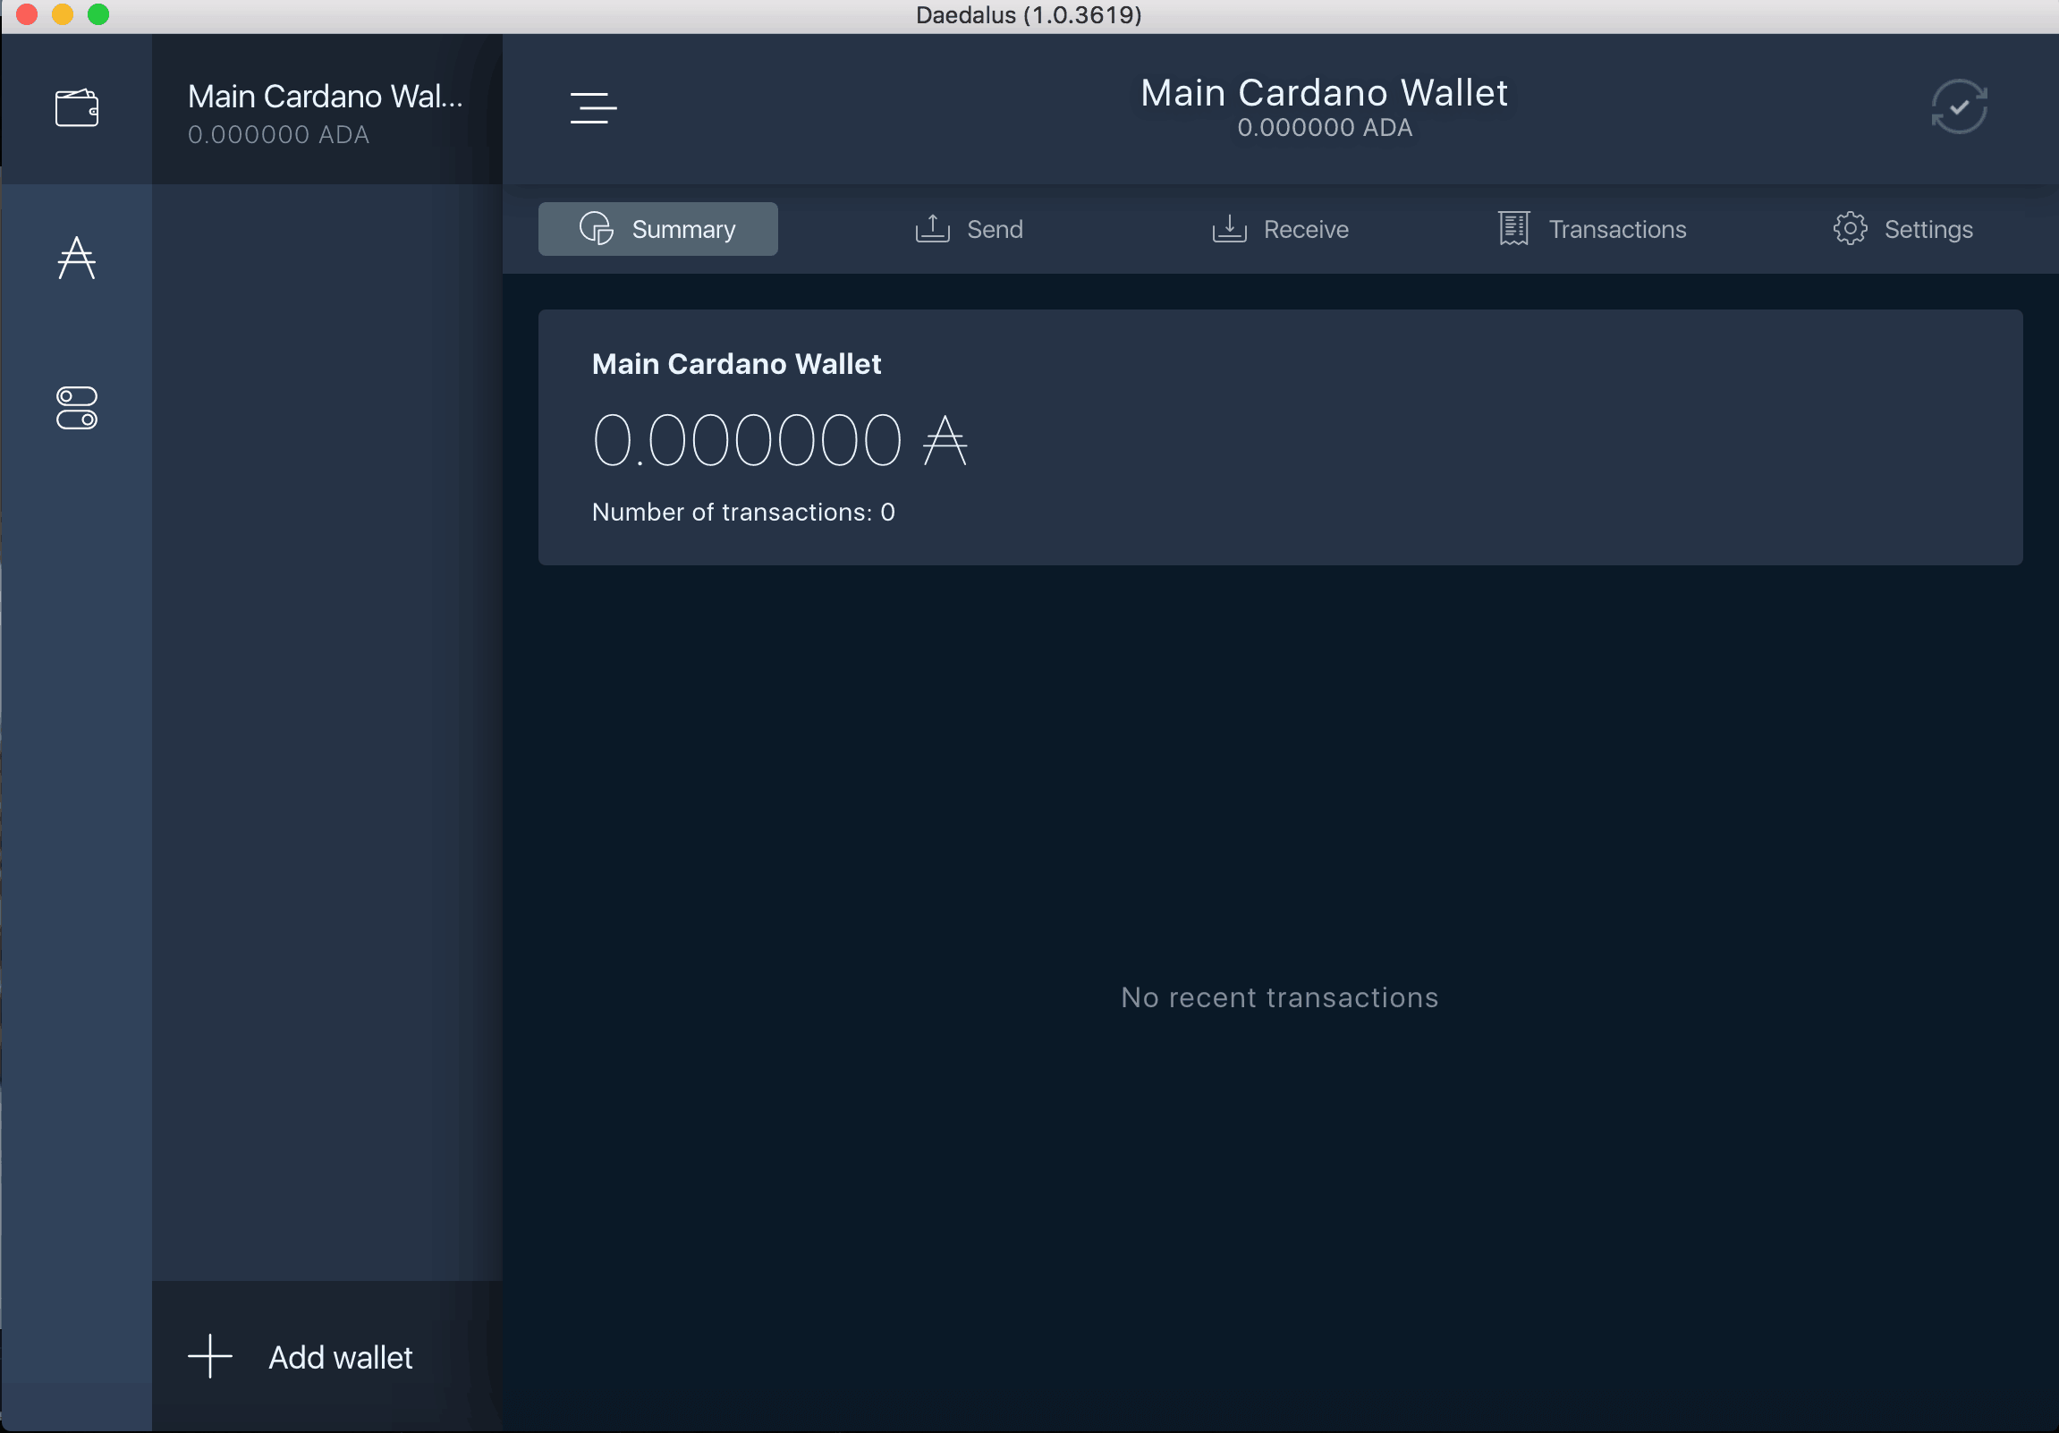The image size is (2059, 1433).
Task: Click the sync/checkmark status icon
Action: click(1959, 105)
